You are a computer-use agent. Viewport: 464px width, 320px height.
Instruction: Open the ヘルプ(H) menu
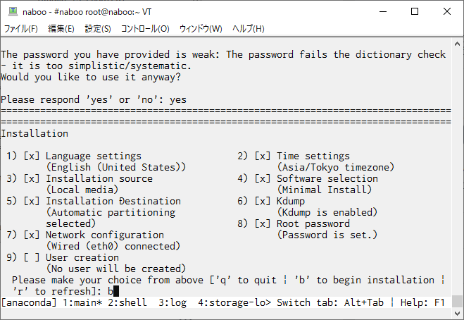click(248, 29)
